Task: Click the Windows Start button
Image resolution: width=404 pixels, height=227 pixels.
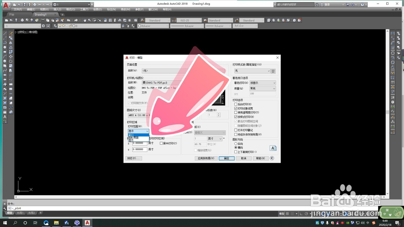Action: coord(5,223)
